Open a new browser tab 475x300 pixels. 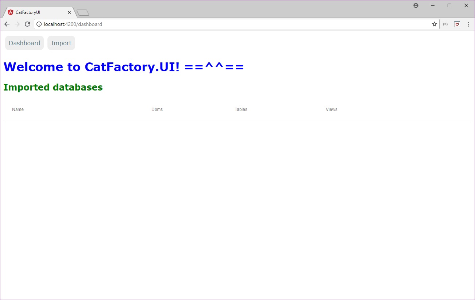(83, 13)
